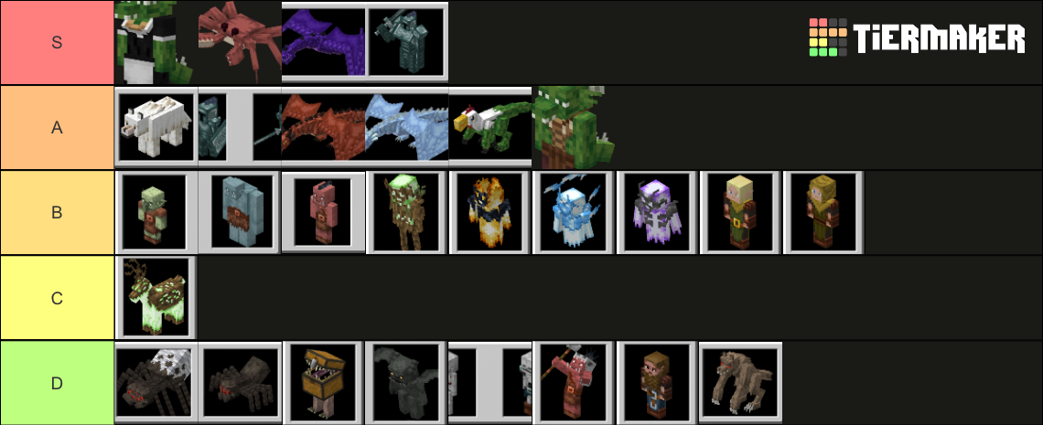Select the ice blue dragon thumbnail
Image resolution: width=1043 pixels, height=425 pixels.
(406, 128)
